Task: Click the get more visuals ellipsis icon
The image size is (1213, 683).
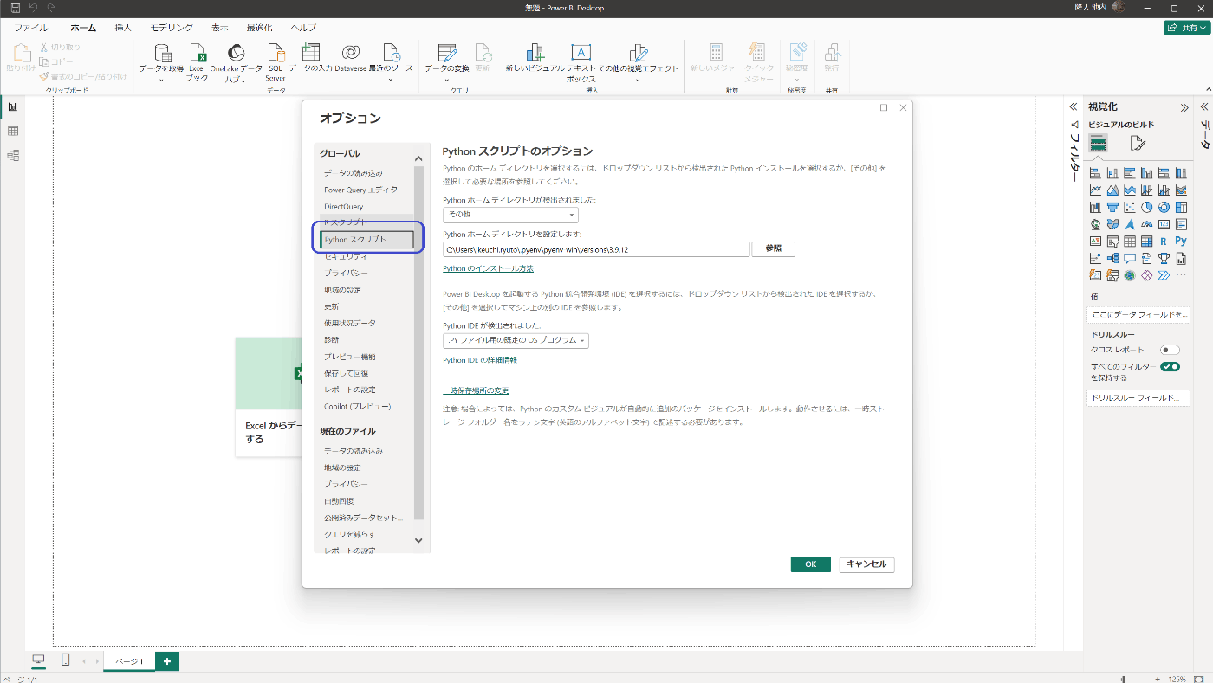Action: pyautogui.click(x=1181, y=275)
